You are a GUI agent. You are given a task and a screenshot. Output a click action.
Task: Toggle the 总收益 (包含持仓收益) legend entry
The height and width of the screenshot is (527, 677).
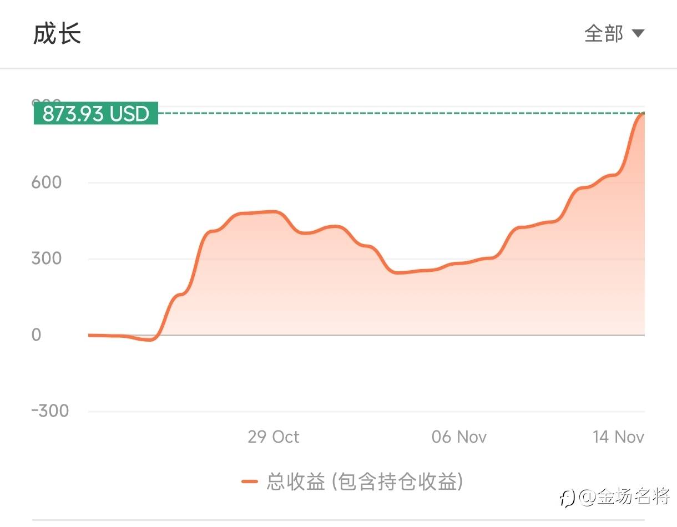[x=364, y=482]
